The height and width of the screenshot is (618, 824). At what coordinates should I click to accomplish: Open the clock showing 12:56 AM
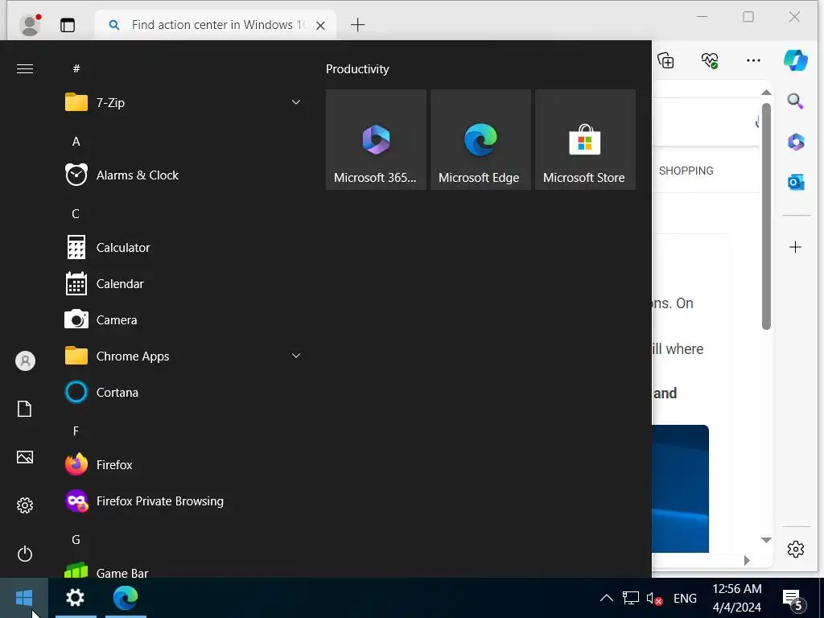pyautogui.click(x=737, y=598)
